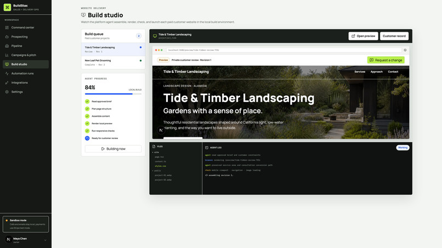Click the Command center sidebar icon
The width and height of the screenshot is (442, 248).
coord(7,27)
